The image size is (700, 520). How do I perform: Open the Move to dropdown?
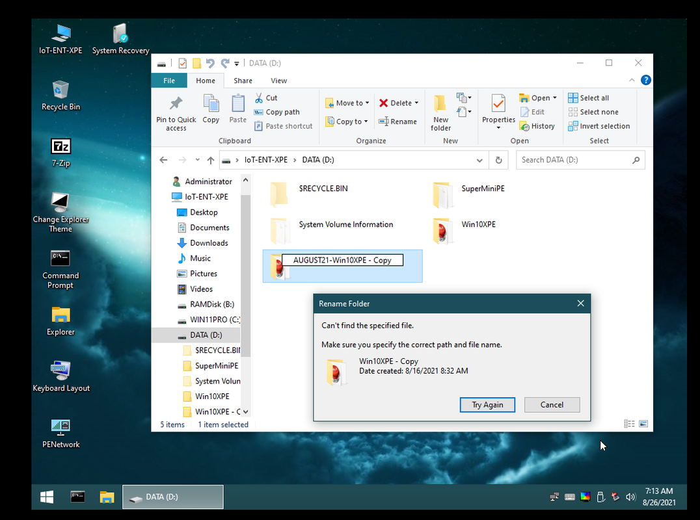(x=348, y=103)
